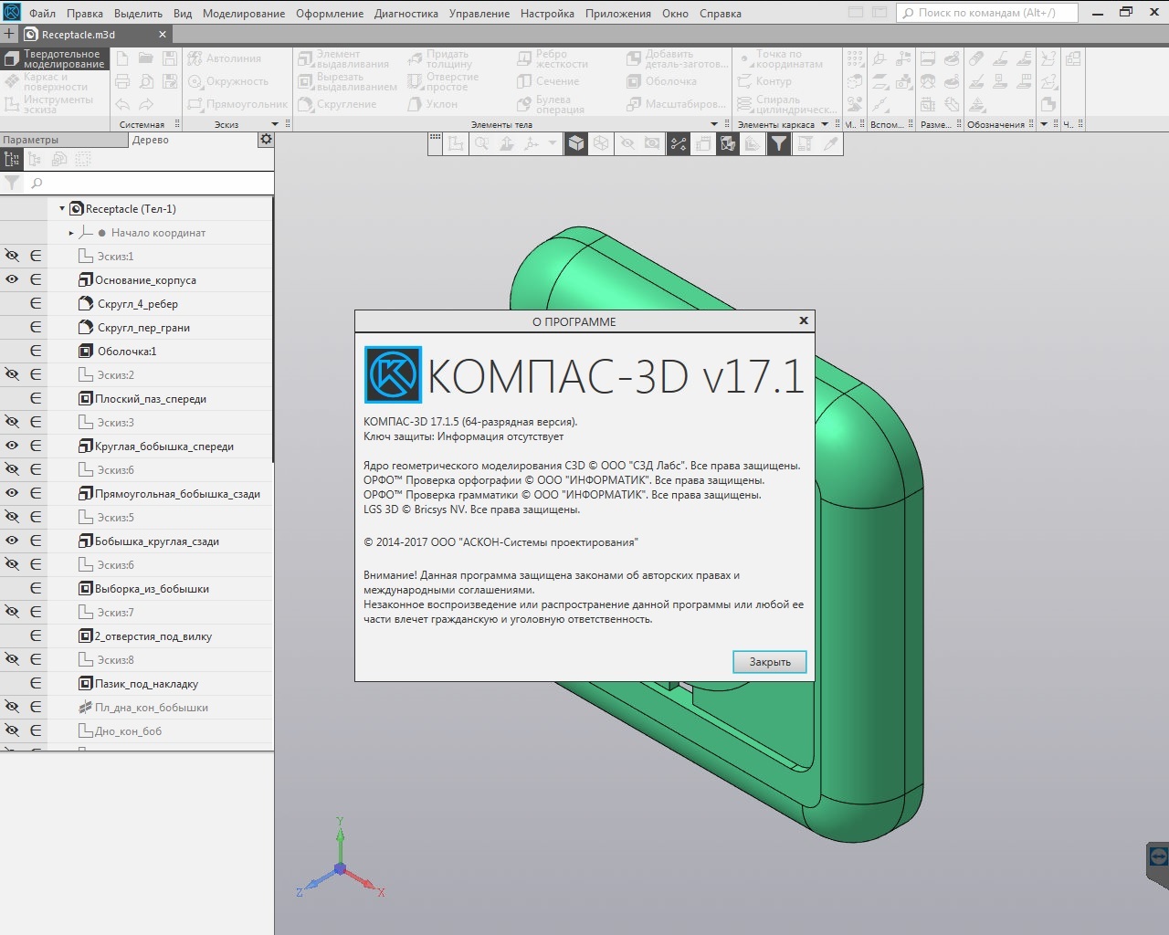Viewport: 1169px width, 935px height.
Task: Click the eyedropper icon in view toolbar
Action: [x=830, y=143]
